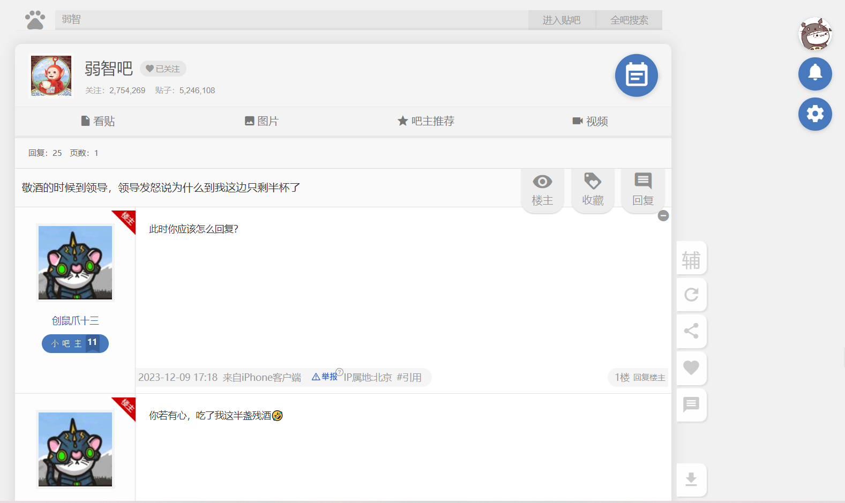Click the Tieba paw logo icon
The height and width of the screenshot is (503, 845).
click(35, 20)
